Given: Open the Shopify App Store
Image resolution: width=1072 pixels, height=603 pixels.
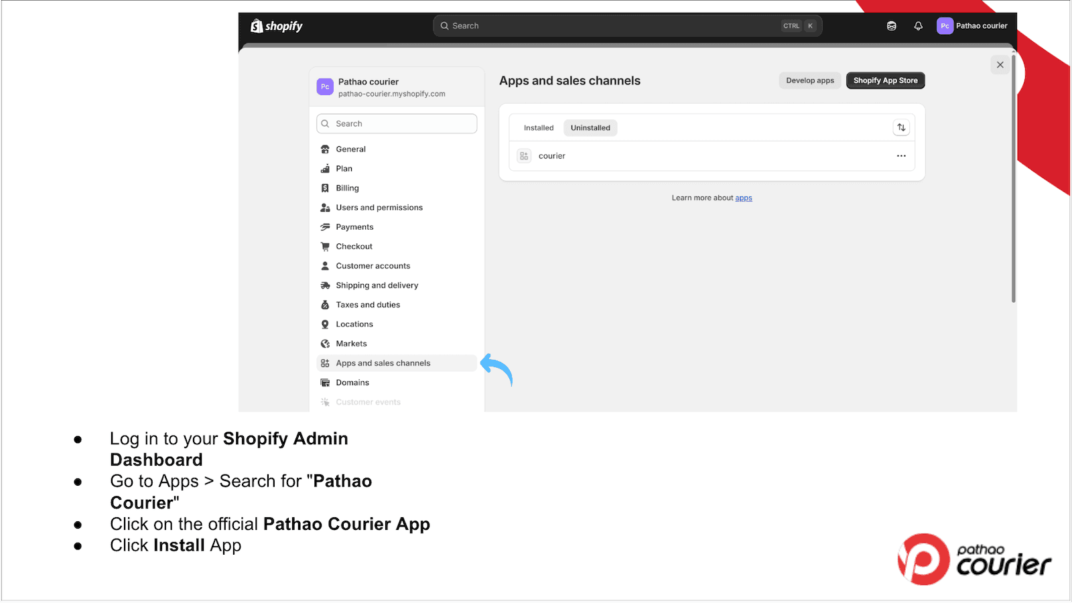Looking at the screenshot, I should pos(885,80).
